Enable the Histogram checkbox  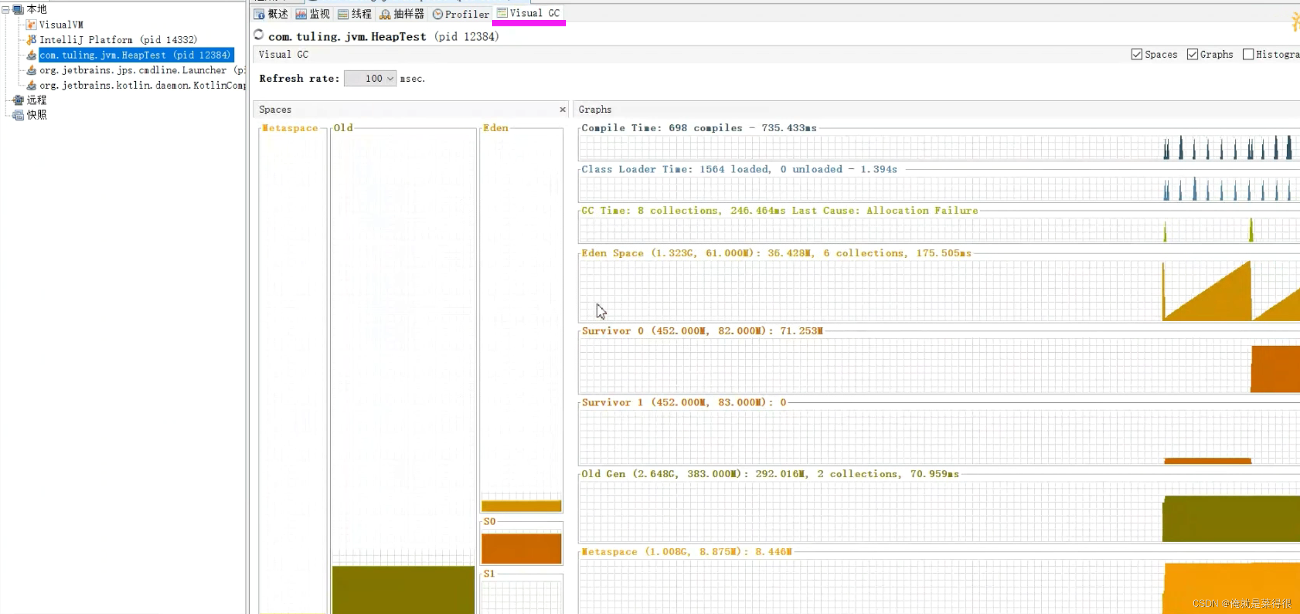(x=1248, y=54)
